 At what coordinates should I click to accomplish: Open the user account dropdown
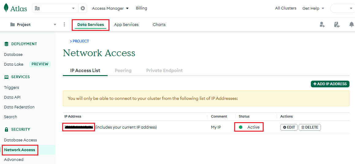pos(343,8)
